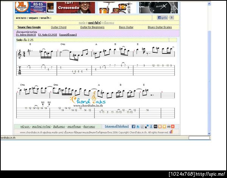Click the treble clef on first staff
The image size is (227, 178).
19,54
